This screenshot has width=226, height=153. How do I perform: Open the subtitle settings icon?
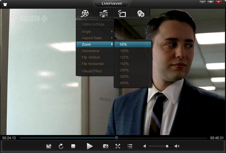[x=122, y=14]
